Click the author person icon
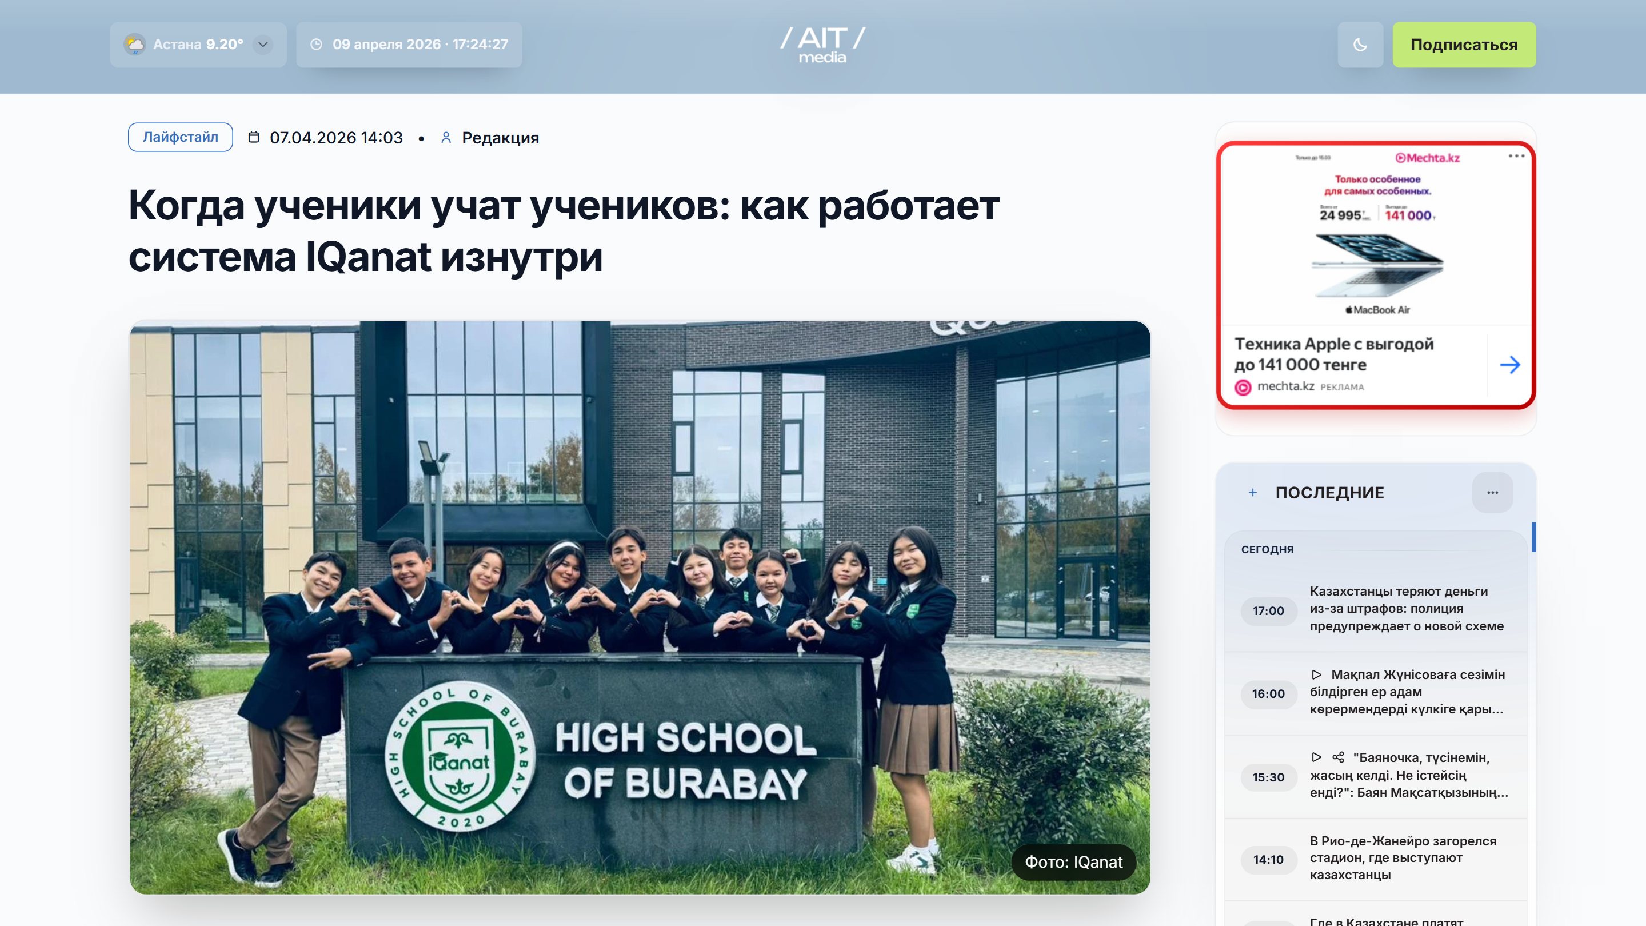The height and width of the screenshot is (926, 1646). tap(446, 137)
